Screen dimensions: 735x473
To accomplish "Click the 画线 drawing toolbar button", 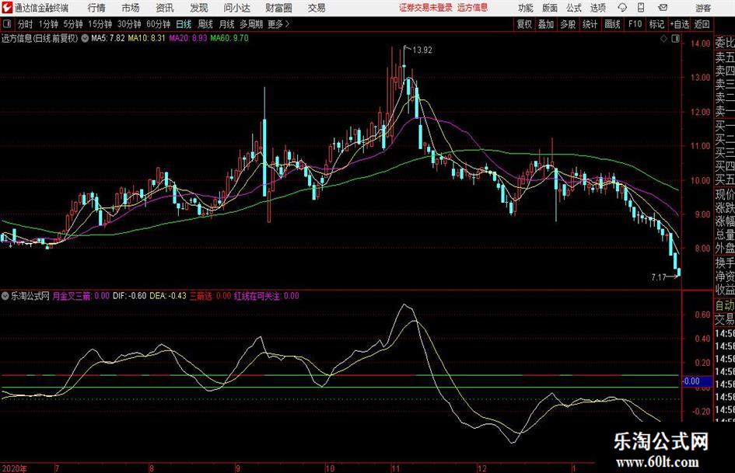I will click(612, 24).
